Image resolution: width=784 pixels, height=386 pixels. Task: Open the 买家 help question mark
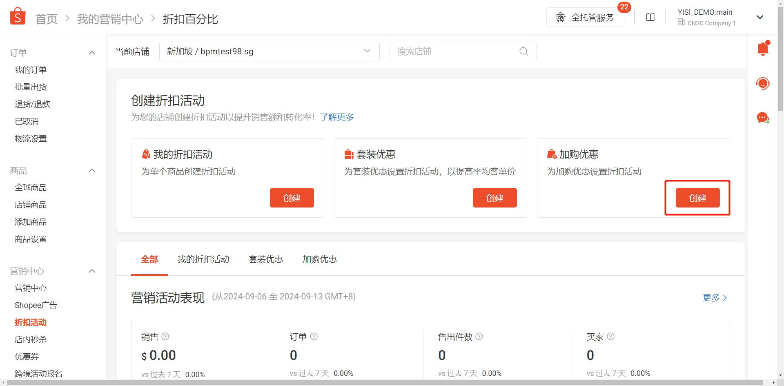coord(610,337)
